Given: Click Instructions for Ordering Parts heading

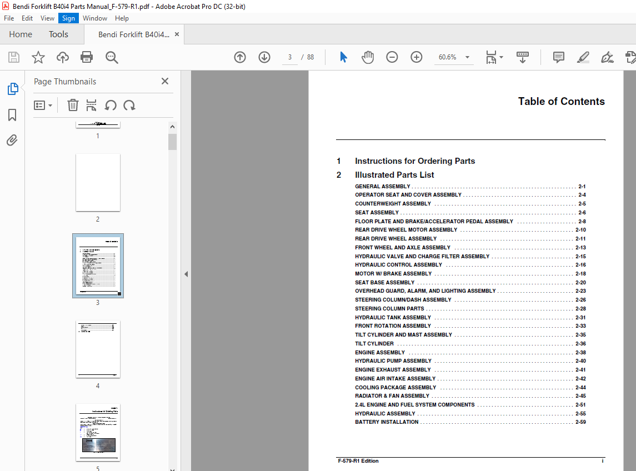Looking at the screenshot, I should coord(415,161).
